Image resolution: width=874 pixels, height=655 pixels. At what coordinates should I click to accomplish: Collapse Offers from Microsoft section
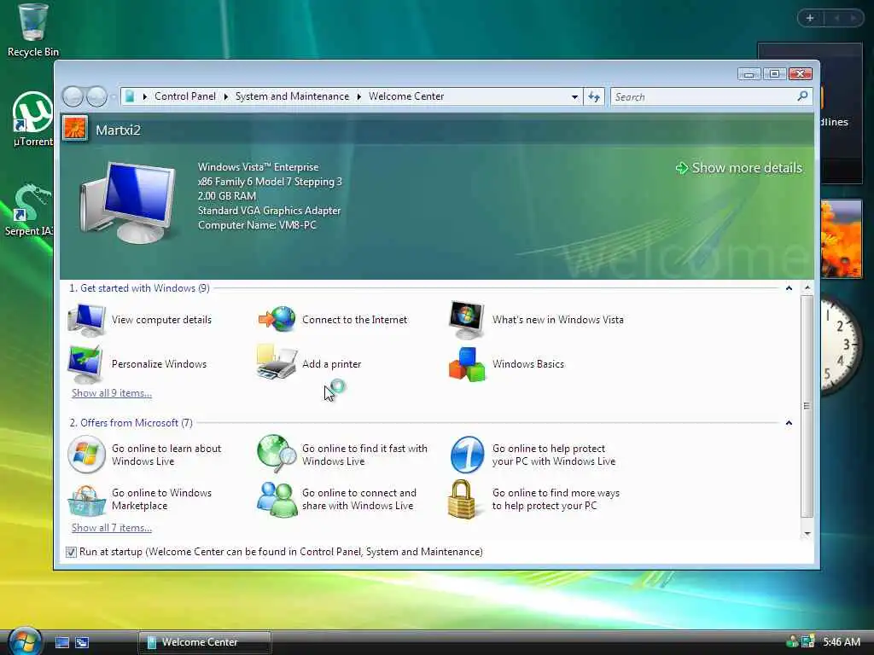pos(789,423)
